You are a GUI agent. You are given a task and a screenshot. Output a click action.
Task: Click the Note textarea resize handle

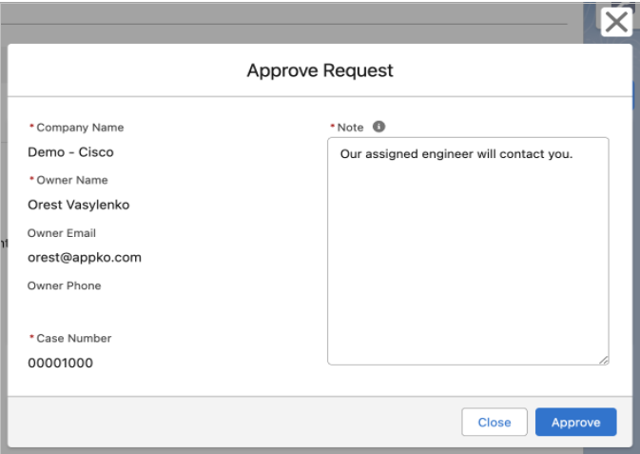pos(604,360)
